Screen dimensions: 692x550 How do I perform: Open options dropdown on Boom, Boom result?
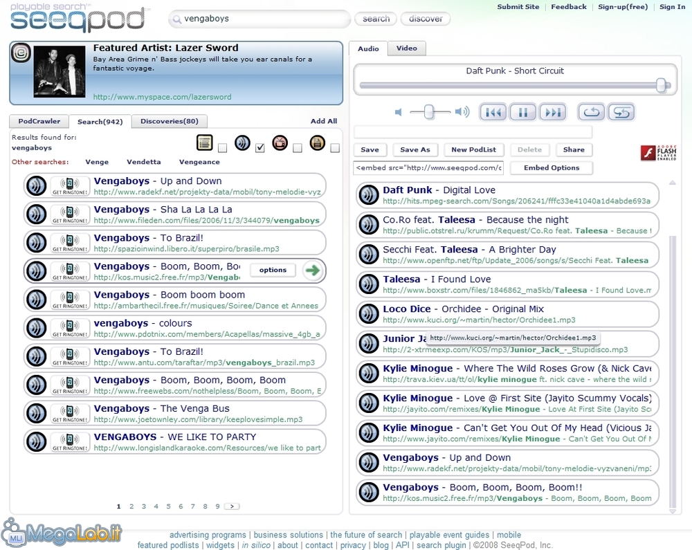[273, 271]
